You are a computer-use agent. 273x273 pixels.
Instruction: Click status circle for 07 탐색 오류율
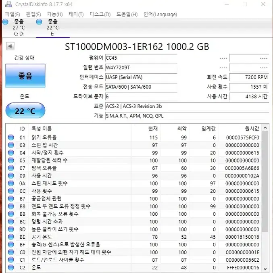[11, 168]
